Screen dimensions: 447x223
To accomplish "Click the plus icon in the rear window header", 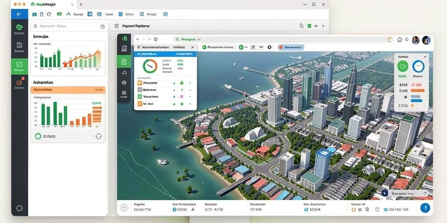I will tap(316, 26).
